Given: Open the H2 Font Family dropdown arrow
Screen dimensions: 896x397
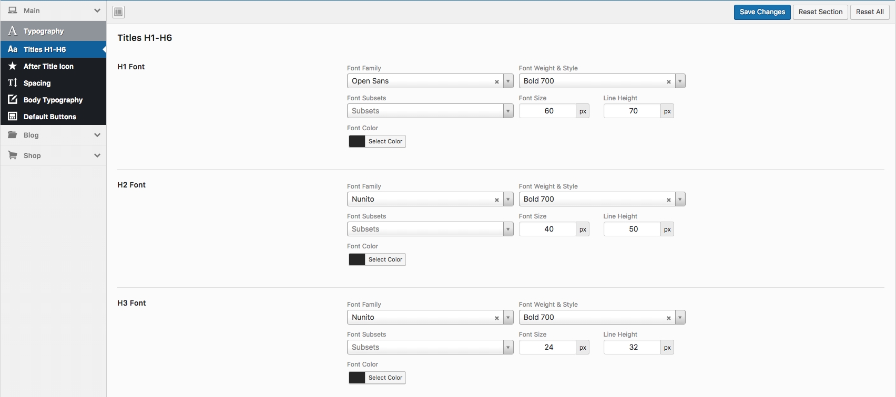Looking at the screenshot, I should 508,199.
